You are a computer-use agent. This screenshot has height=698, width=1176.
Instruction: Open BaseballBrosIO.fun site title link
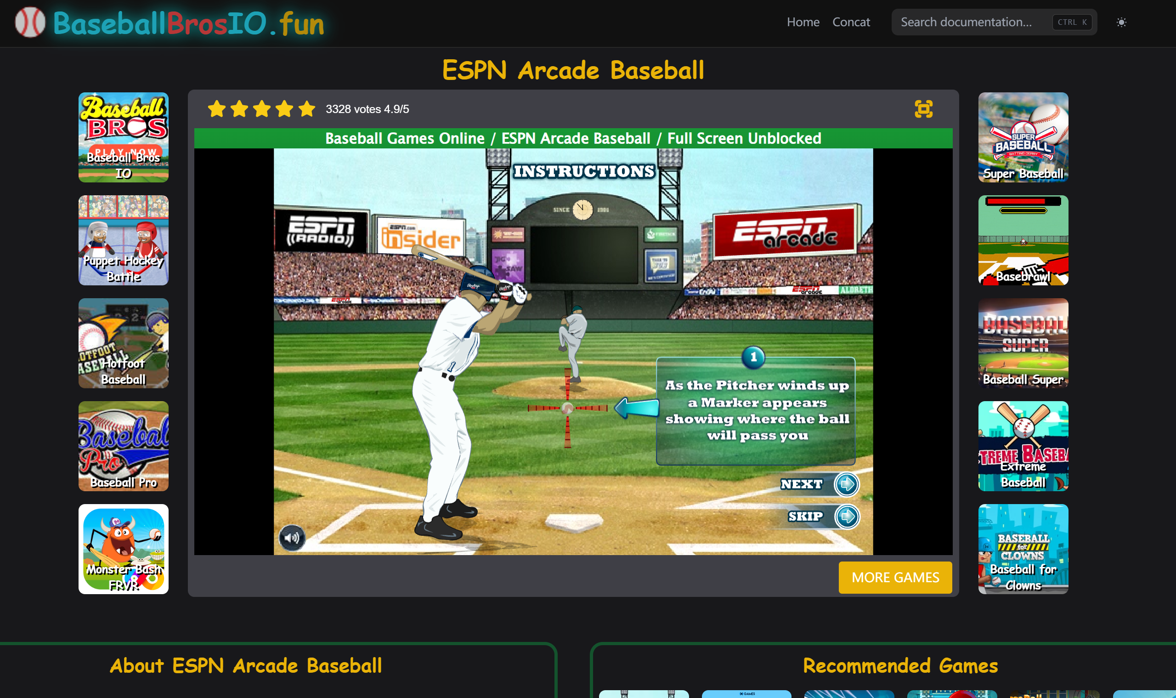188,23
